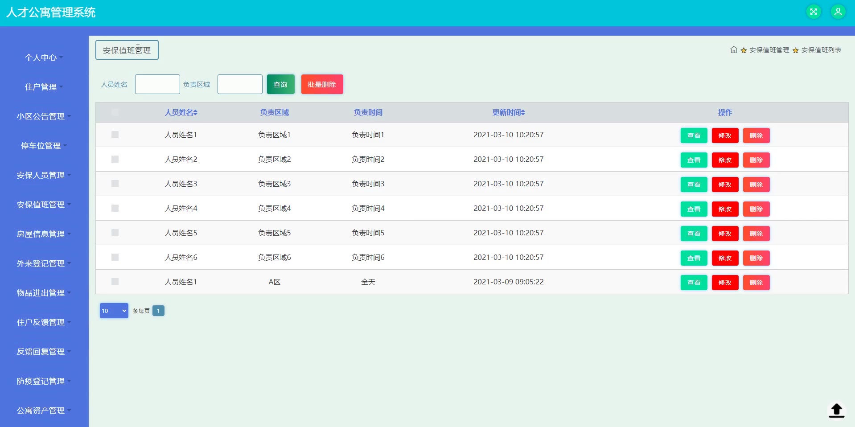The image size is (855, 427).
Task: Sort by 人员姓名 column header arrows
Action: (x=195, y=113)
